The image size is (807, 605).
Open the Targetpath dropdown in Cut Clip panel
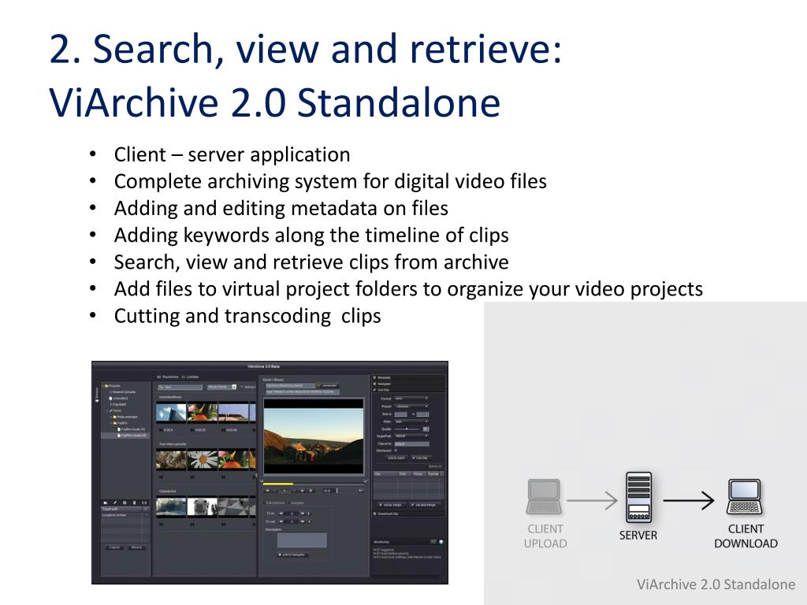[x=411, y=436]
